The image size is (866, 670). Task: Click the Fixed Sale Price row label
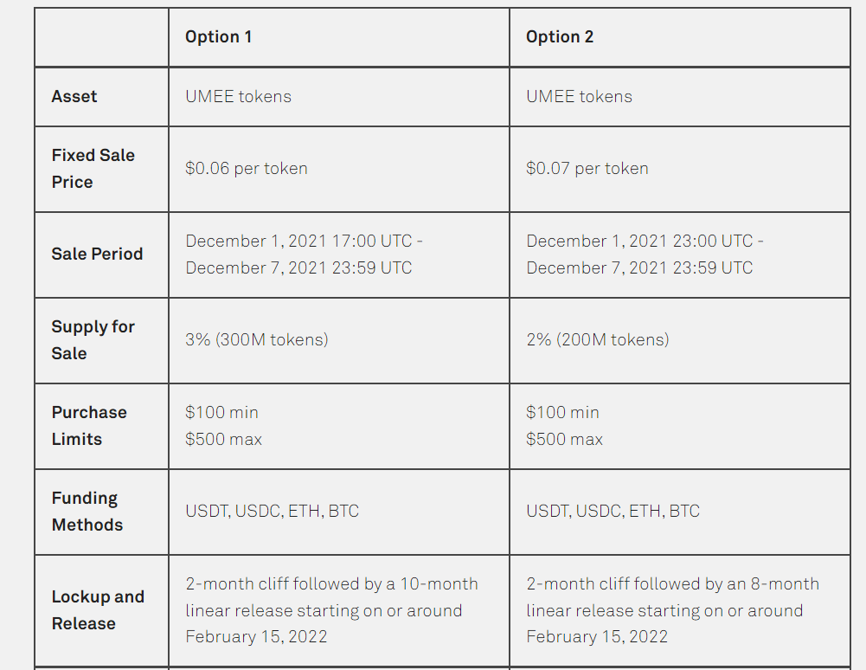(x=93, y=169)
